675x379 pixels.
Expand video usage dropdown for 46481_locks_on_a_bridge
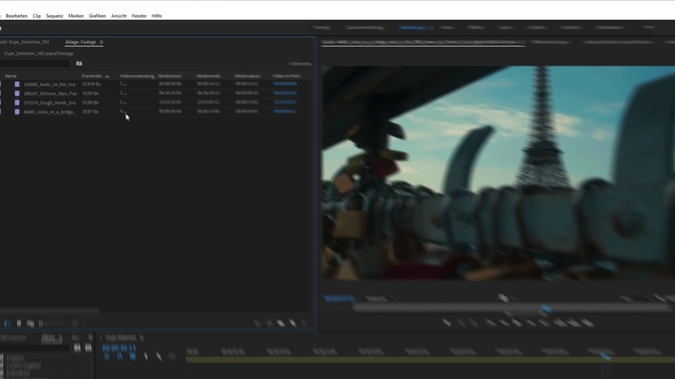pyautogui.click(x=125, y=112)
